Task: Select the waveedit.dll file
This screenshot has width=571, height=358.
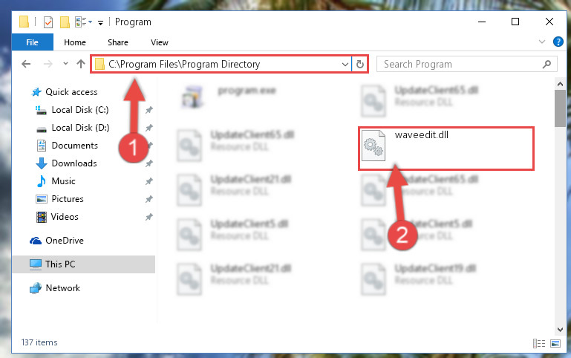Action: 446,149
